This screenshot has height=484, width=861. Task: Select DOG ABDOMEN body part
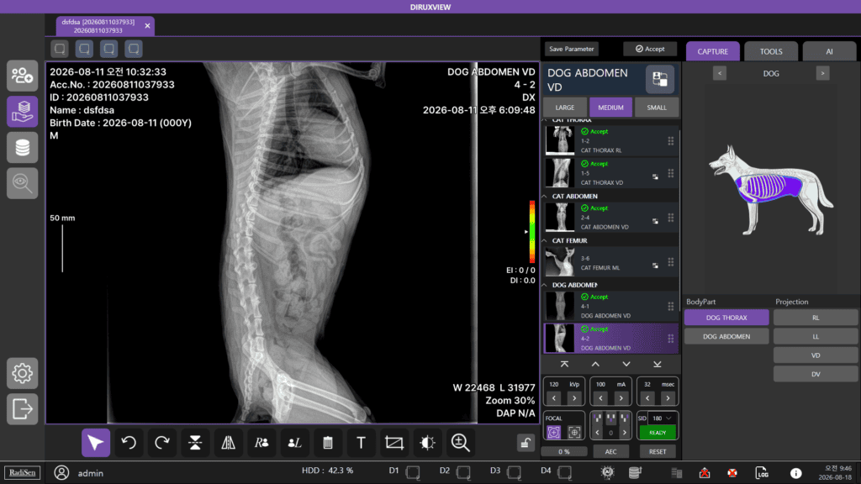point(726,336)
